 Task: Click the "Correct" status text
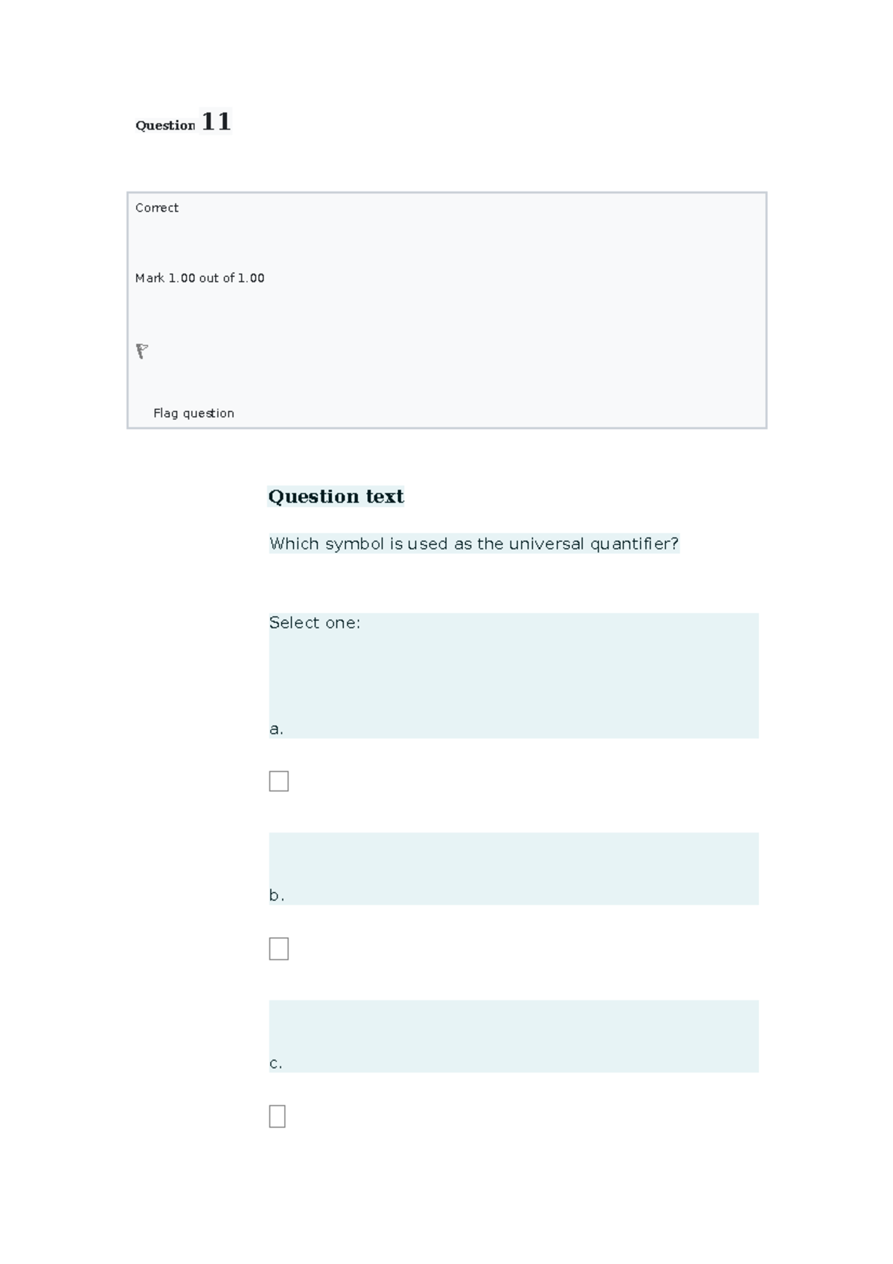[157, 208]
